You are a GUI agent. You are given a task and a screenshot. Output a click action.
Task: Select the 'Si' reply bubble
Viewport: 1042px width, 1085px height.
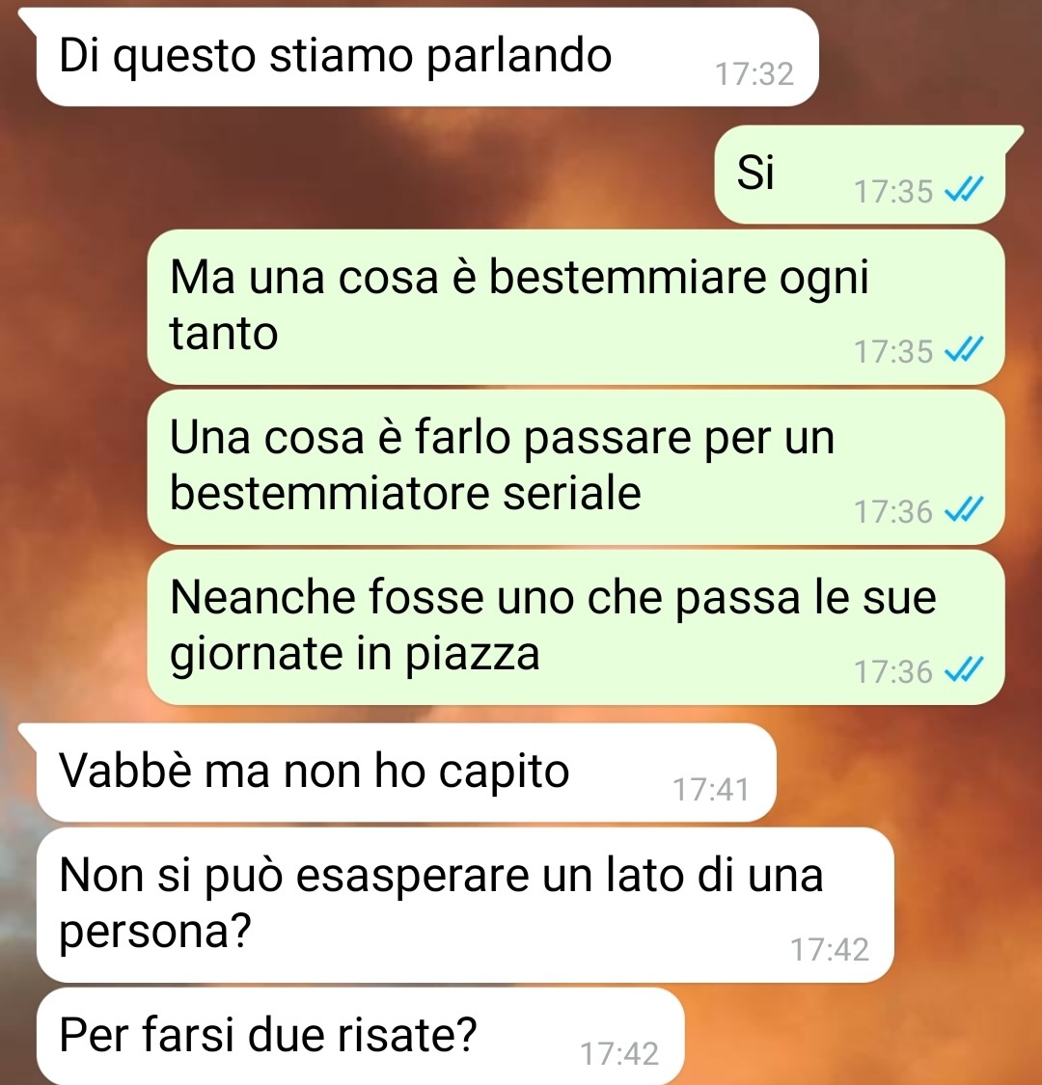tap(860, 175)
